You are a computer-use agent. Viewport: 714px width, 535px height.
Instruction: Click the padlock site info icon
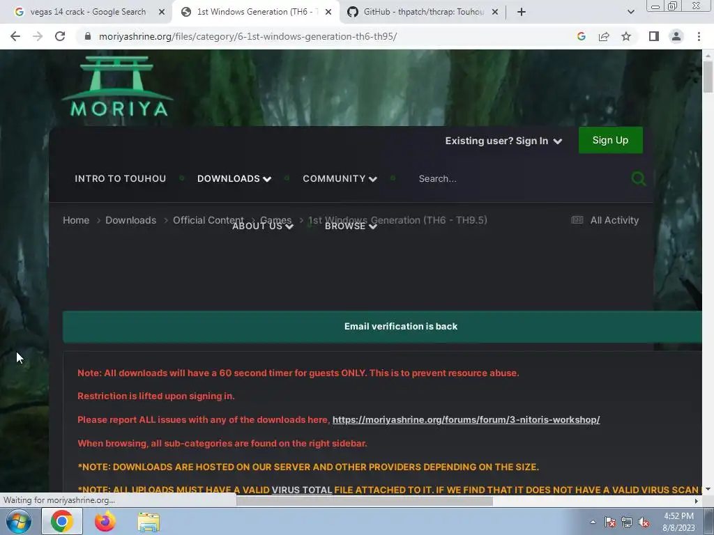click(88, 36)
